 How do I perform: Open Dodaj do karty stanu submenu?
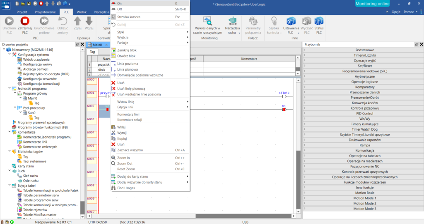click(150, 176)
